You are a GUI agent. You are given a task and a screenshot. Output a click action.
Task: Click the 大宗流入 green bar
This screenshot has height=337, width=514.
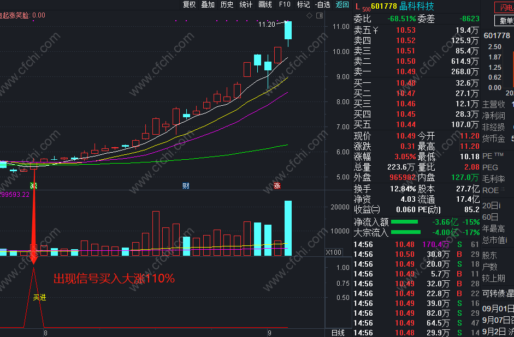point(406,232)
